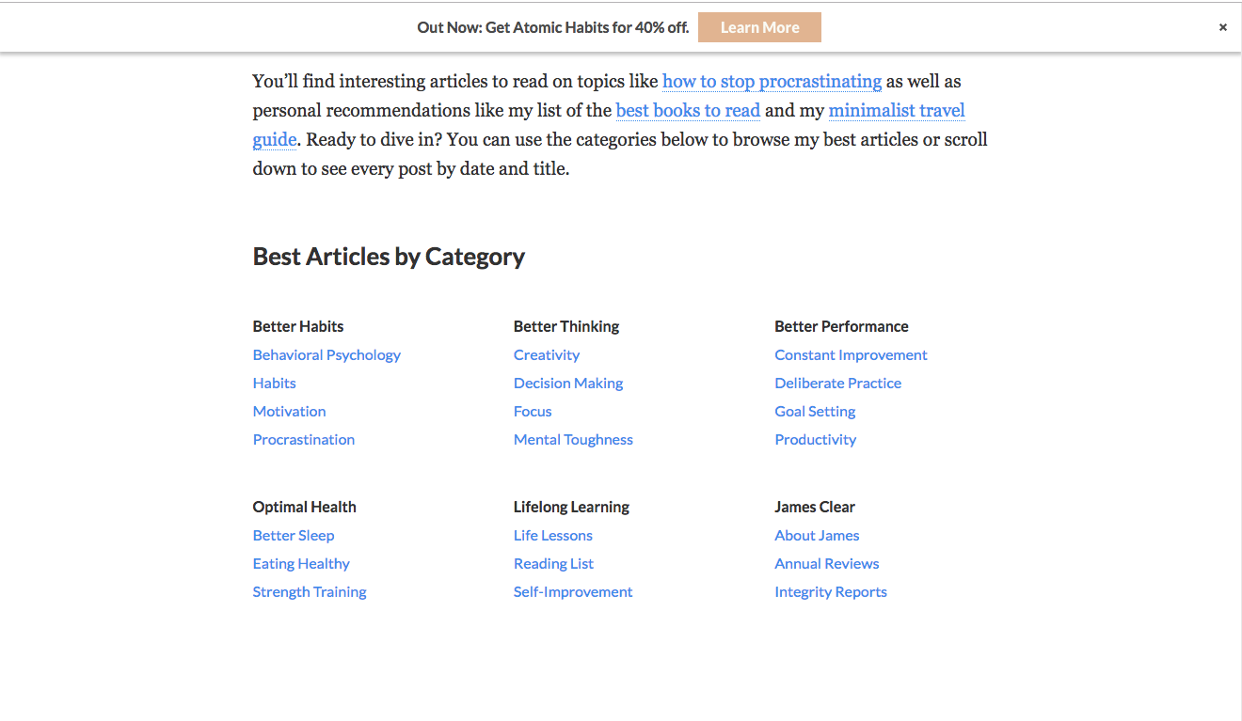1242x721 pixels.
Task: View Strength Training articles
Action: coord(309,592)
